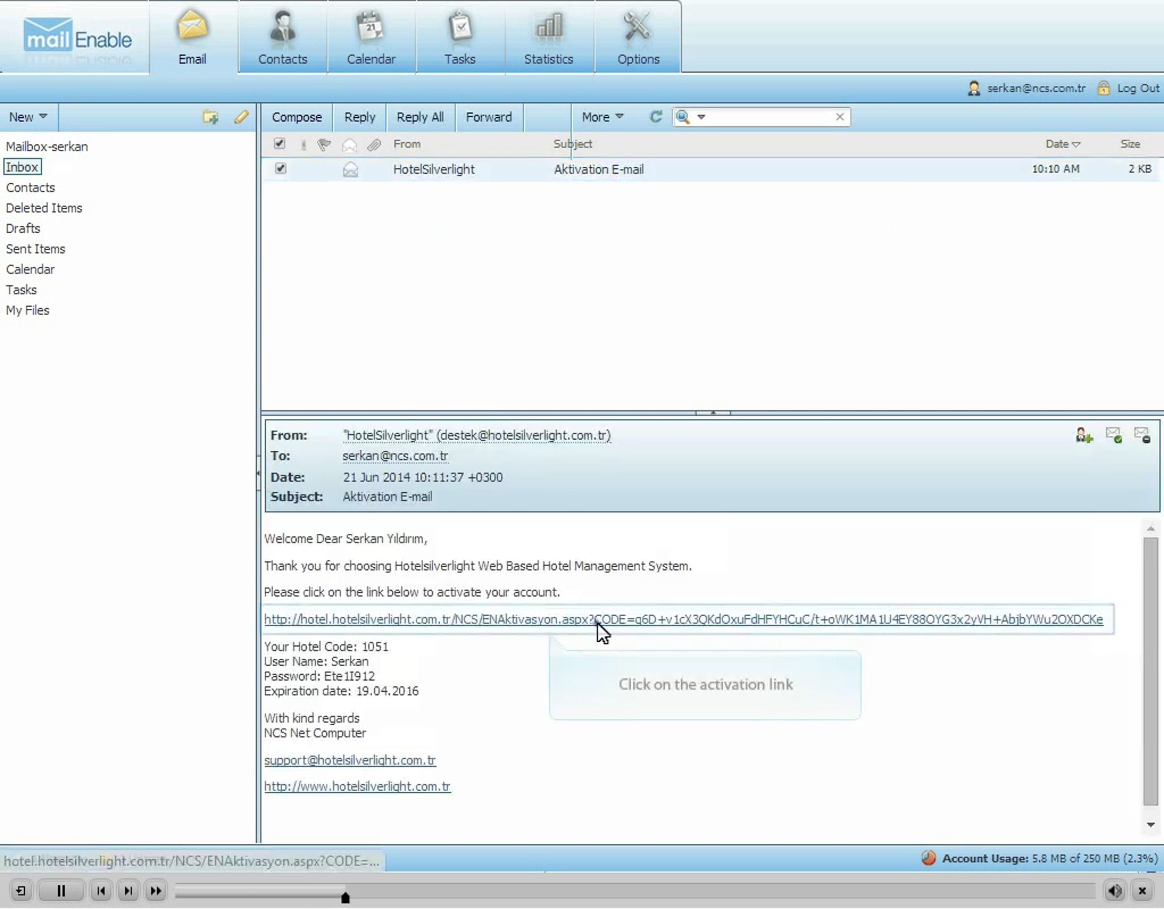Fast forward the playback
Screen dimensions: 1164x909
[x=156, y=891]
